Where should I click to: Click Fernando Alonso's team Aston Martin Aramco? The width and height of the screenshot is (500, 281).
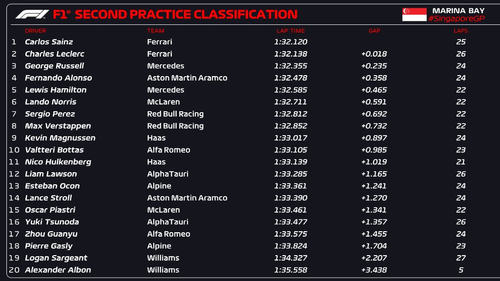[x=187, y=78]
